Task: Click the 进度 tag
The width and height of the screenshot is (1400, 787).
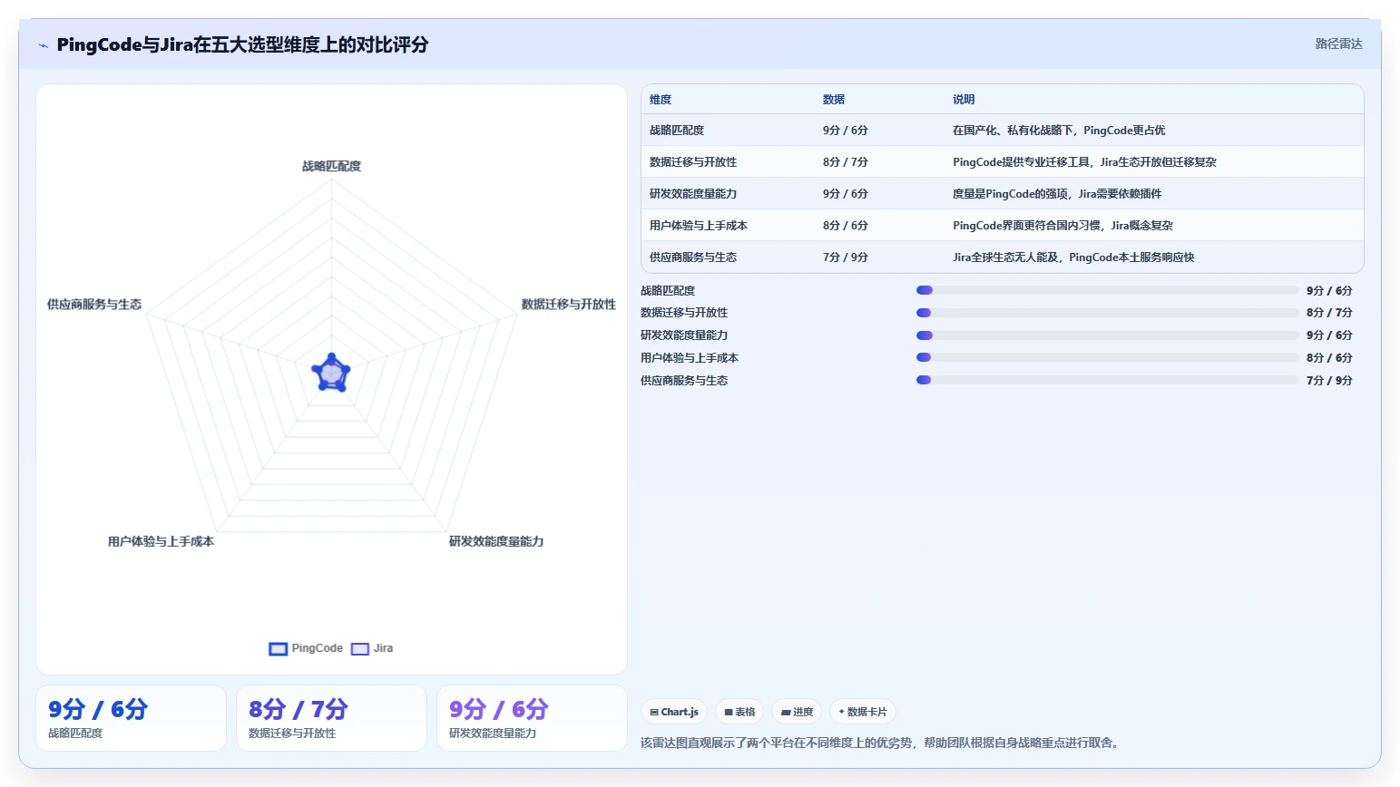Action: click(797, 712)
